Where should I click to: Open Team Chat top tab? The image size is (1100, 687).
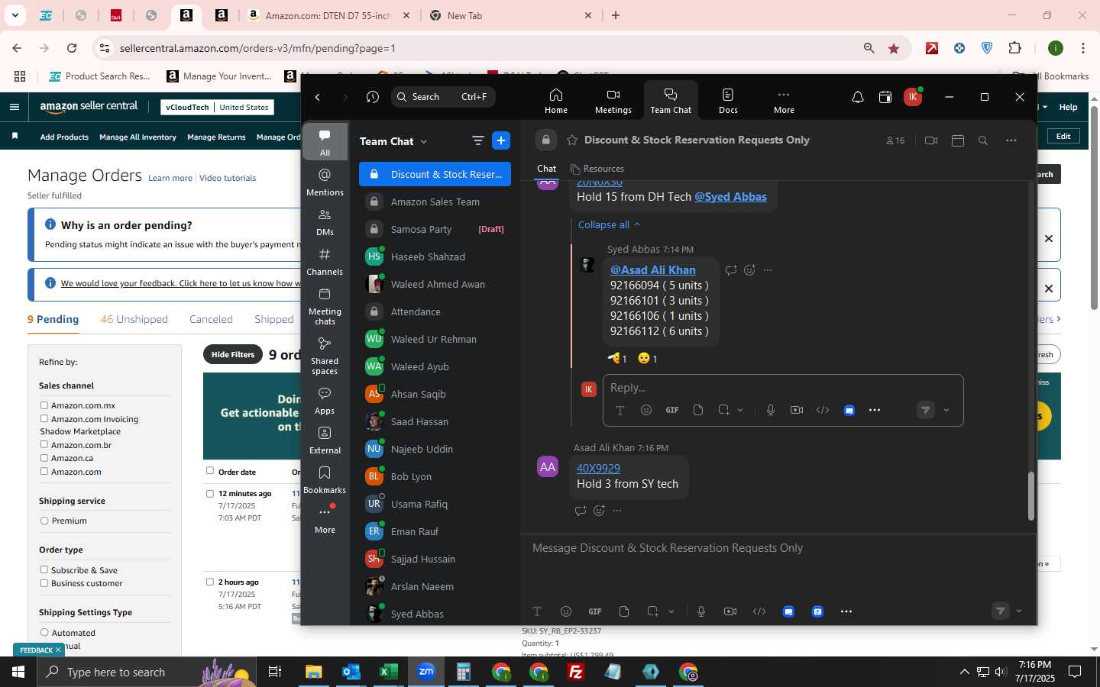[671, 100]
